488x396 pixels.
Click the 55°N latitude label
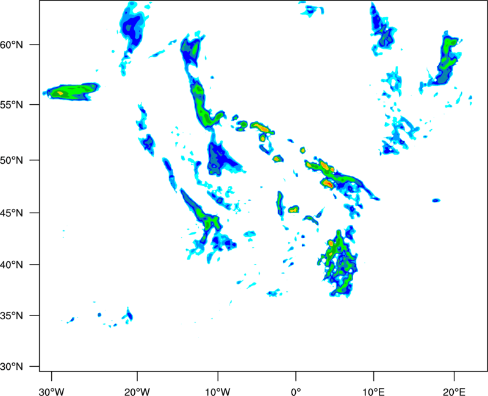click(x=12, y=105)
